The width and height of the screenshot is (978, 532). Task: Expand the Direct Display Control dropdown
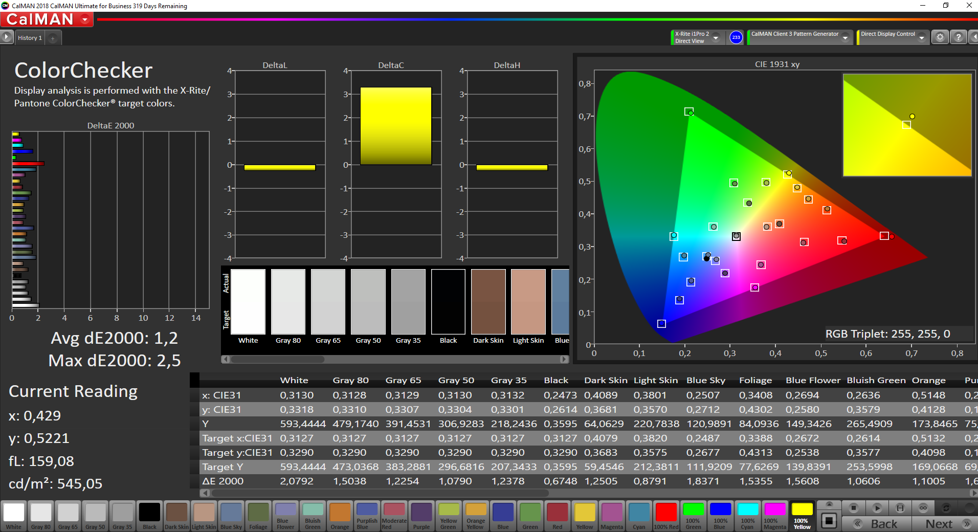(x=922, y=37)
